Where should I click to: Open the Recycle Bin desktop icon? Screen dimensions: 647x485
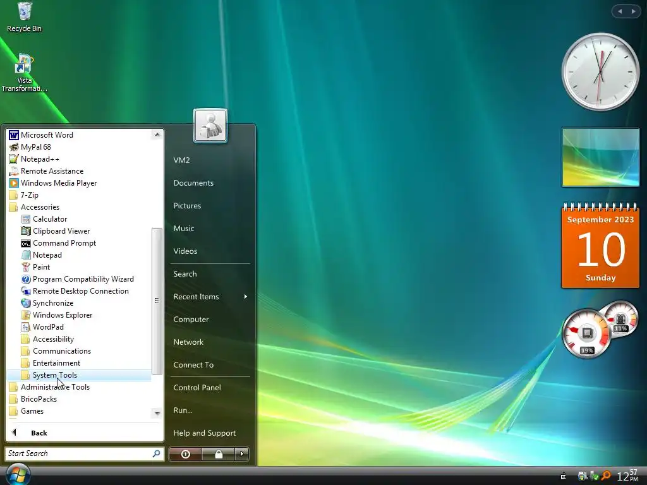coord(25,17)
